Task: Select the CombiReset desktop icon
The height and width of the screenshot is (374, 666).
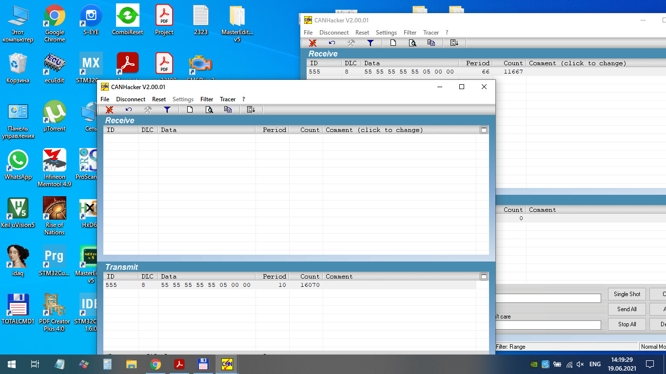Action: [x=128, y=20]
